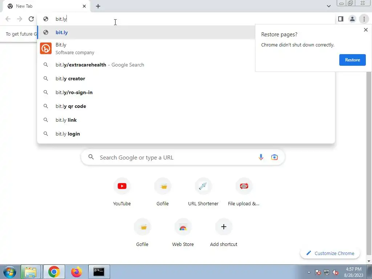
Task: Click the muted volume tray icon
Action: tap(335, 272)
